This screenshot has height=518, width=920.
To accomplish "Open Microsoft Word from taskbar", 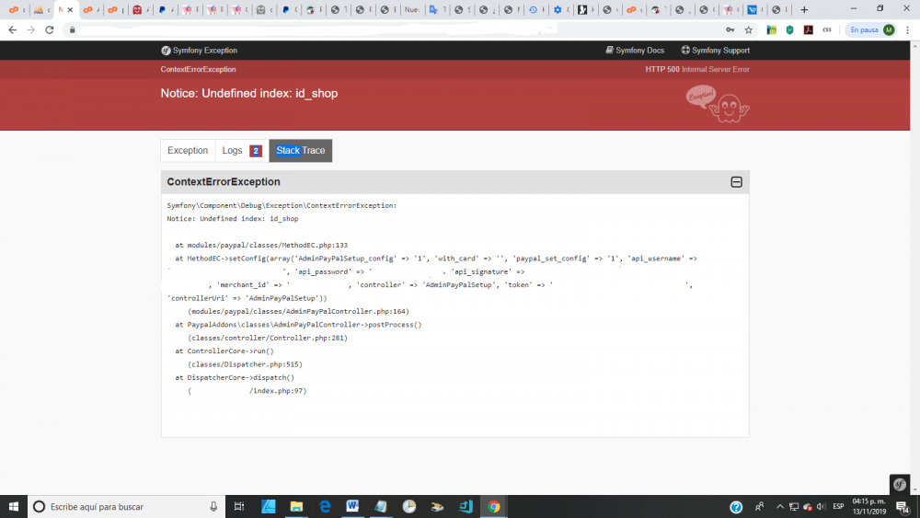I will pyautogui.click(x=352, y=506).
